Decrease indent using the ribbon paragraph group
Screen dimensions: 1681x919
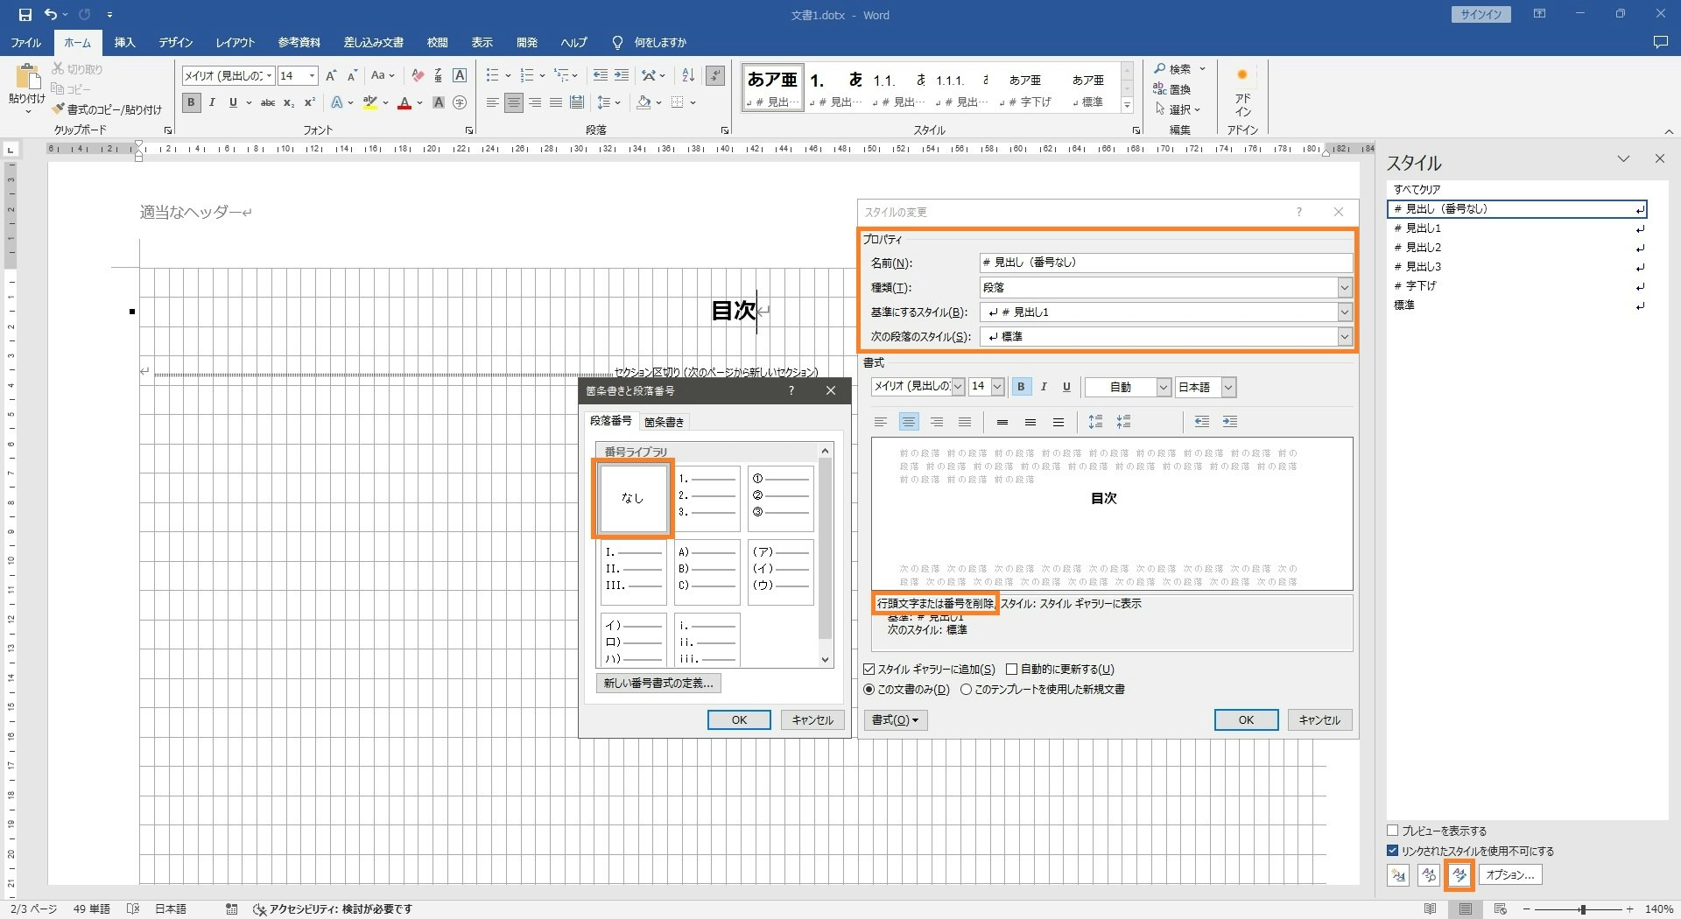tap(600, 76)
